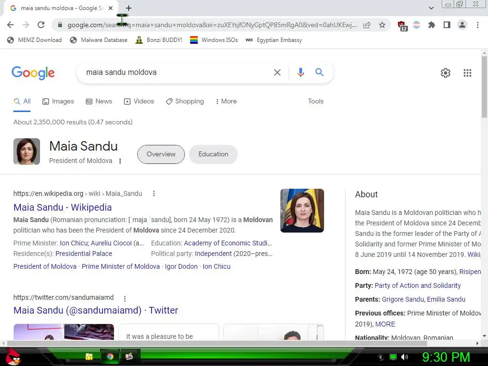Open the Angry Birds start button
Screen dimensions: 488x366
click(x=13, y=356)
